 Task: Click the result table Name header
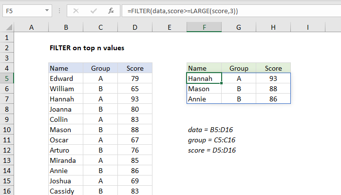click(x=204, y=68)
